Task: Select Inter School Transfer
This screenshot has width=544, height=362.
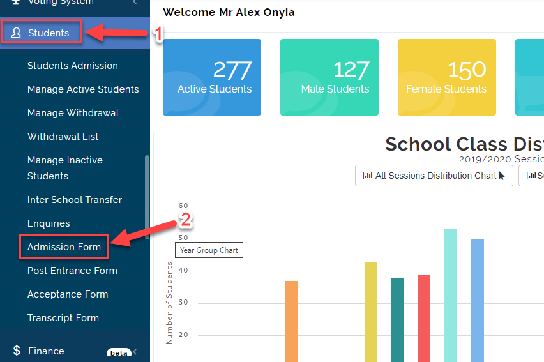Action: (x=75, y=200)
